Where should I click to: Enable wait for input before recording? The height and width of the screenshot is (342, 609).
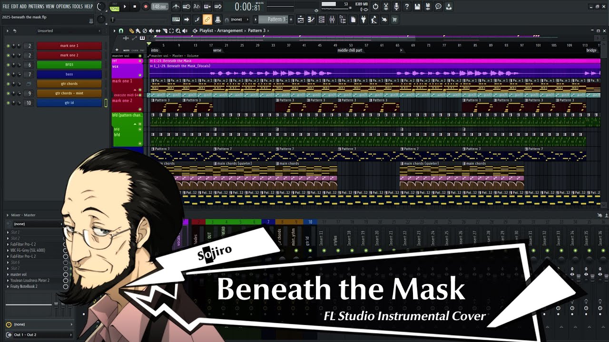(187, 7)
